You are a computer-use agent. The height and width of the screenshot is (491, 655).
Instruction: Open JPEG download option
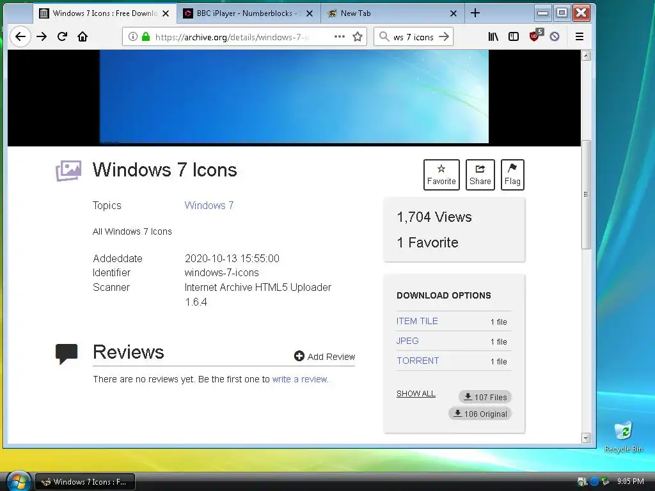pyautogui.click(x=407, y=341)
